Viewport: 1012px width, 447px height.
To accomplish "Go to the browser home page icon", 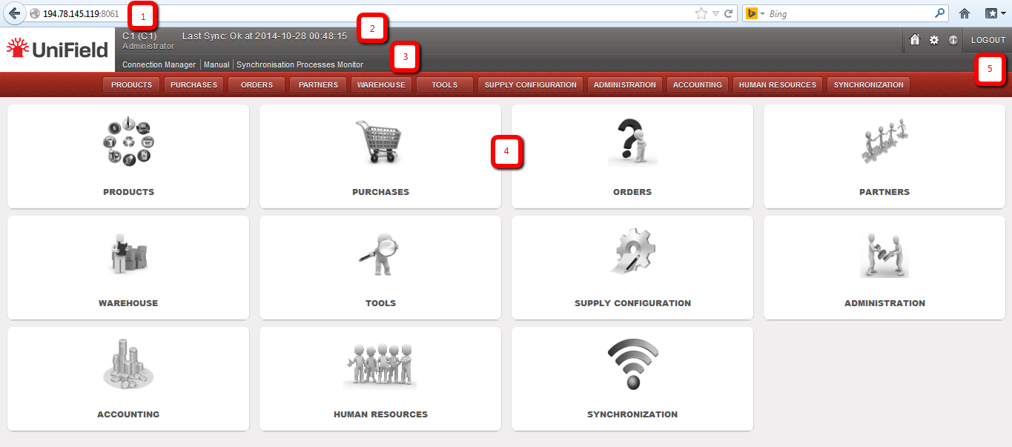I will [x=965, y=13].
